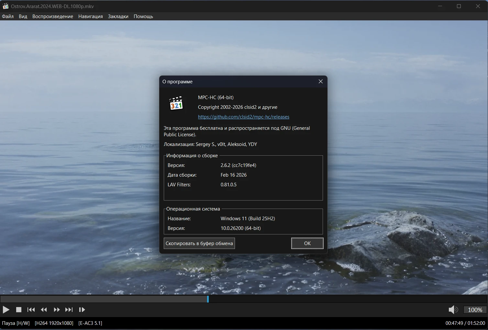
Task: Mute audio with the speaker icon
Action: coord(453,310)
